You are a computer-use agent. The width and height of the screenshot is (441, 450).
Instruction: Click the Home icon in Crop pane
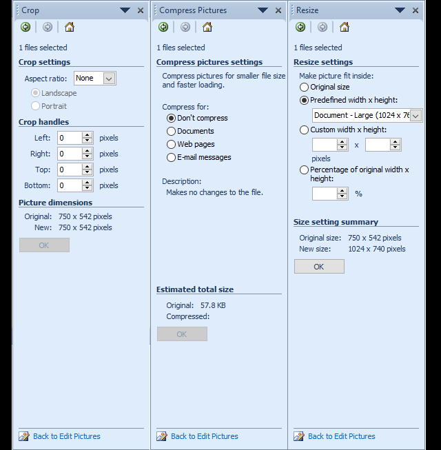click(70, 28)
